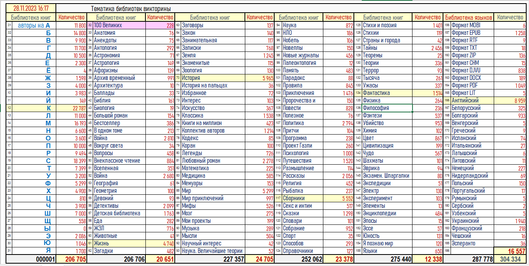The width and height of the screenshot is (529, 266).
Task: Select the 'Внеклассное чтение' cell
Action: point(119,161)
